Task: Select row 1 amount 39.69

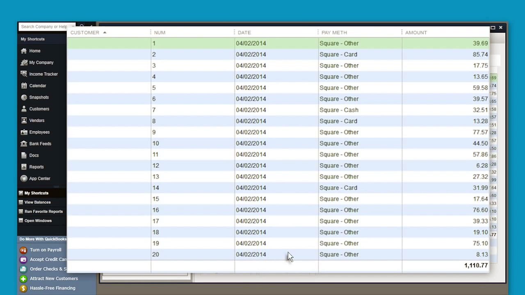Action: (x=480, y=43)
